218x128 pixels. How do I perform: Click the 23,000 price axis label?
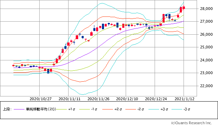pos(206,73)
